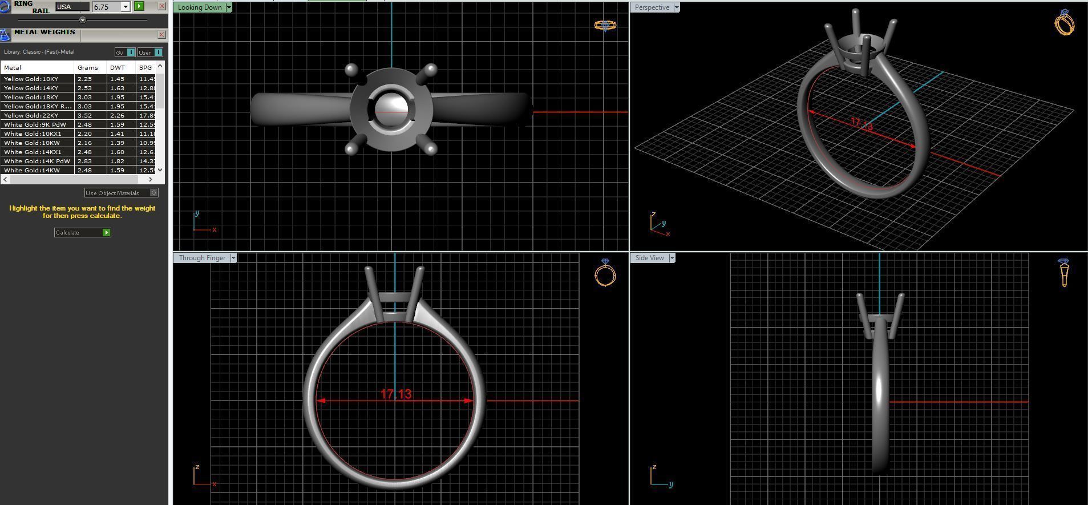Click the table's scroll right arrow
This screenshot has width=1088, height=505.
click(151, 179)
